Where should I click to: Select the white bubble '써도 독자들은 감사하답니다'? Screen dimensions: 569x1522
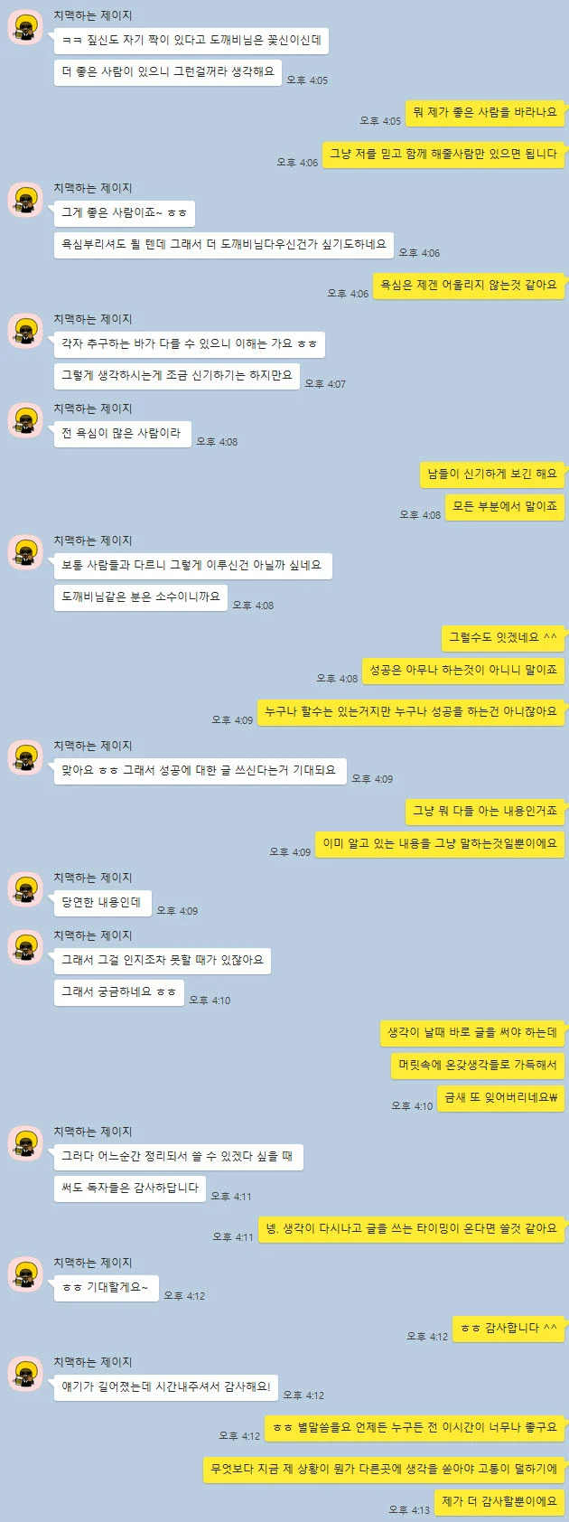[130, 1188]
